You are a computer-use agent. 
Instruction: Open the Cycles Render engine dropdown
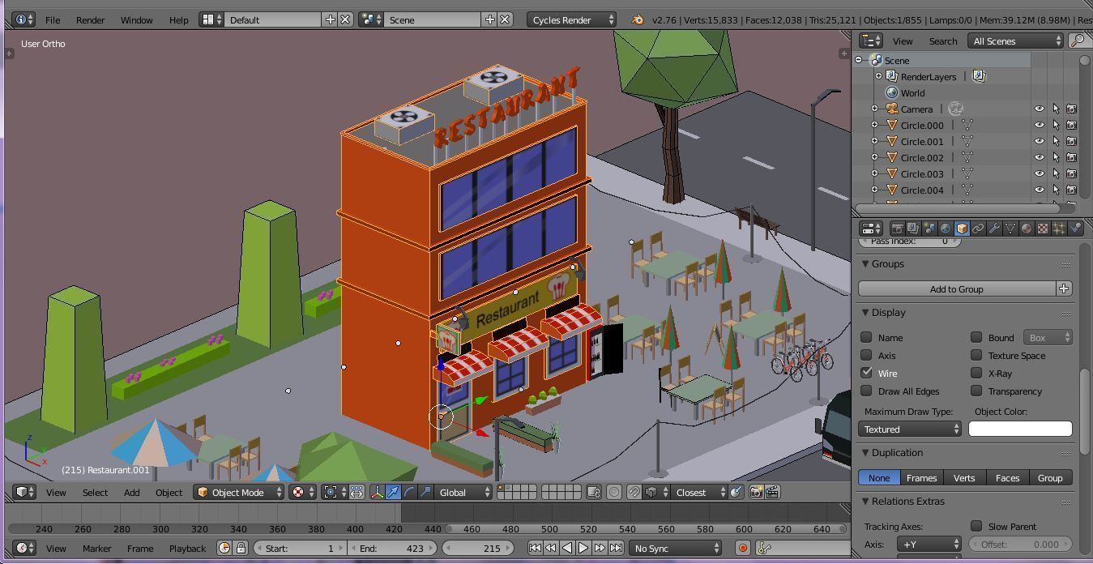click(x=571, y=19)
